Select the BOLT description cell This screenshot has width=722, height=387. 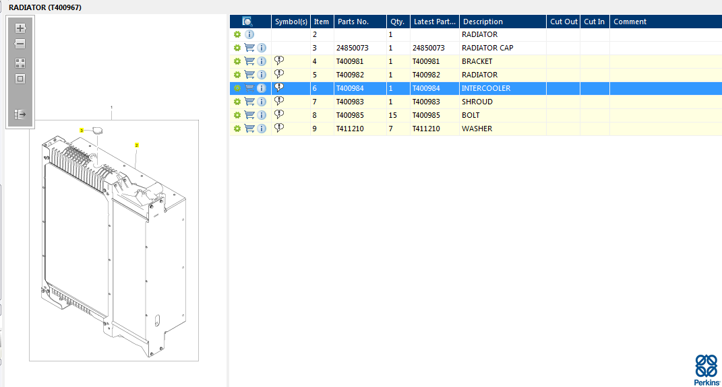pyautogui.click(x=502, y=115)
